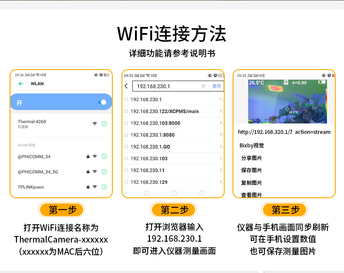Screen dimensions: 344x273
Task: Tap the green back arrow beside WLAN
Action: pyautogui.click(x=20, y=83)
